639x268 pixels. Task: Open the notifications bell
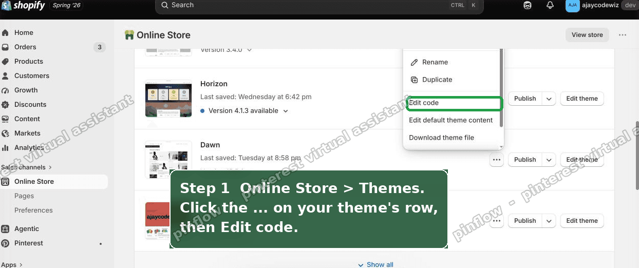coord(550,5)
